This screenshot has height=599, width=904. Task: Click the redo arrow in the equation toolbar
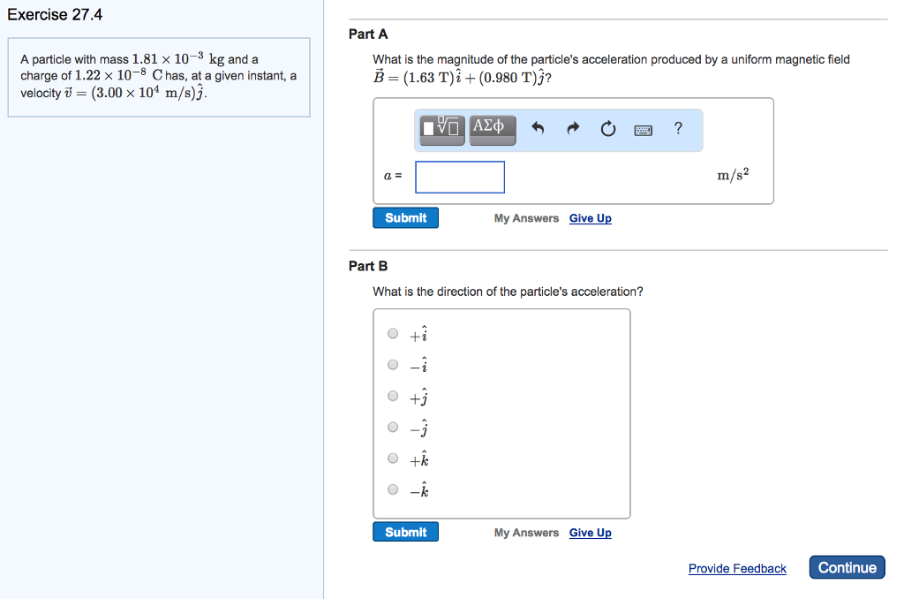tap(572, 129)
